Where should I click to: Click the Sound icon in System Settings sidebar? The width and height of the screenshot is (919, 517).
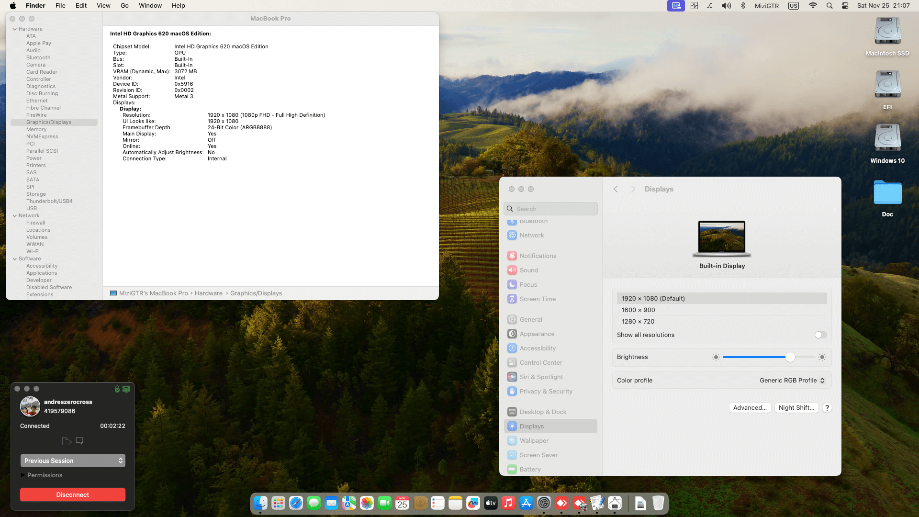point(512,270)
